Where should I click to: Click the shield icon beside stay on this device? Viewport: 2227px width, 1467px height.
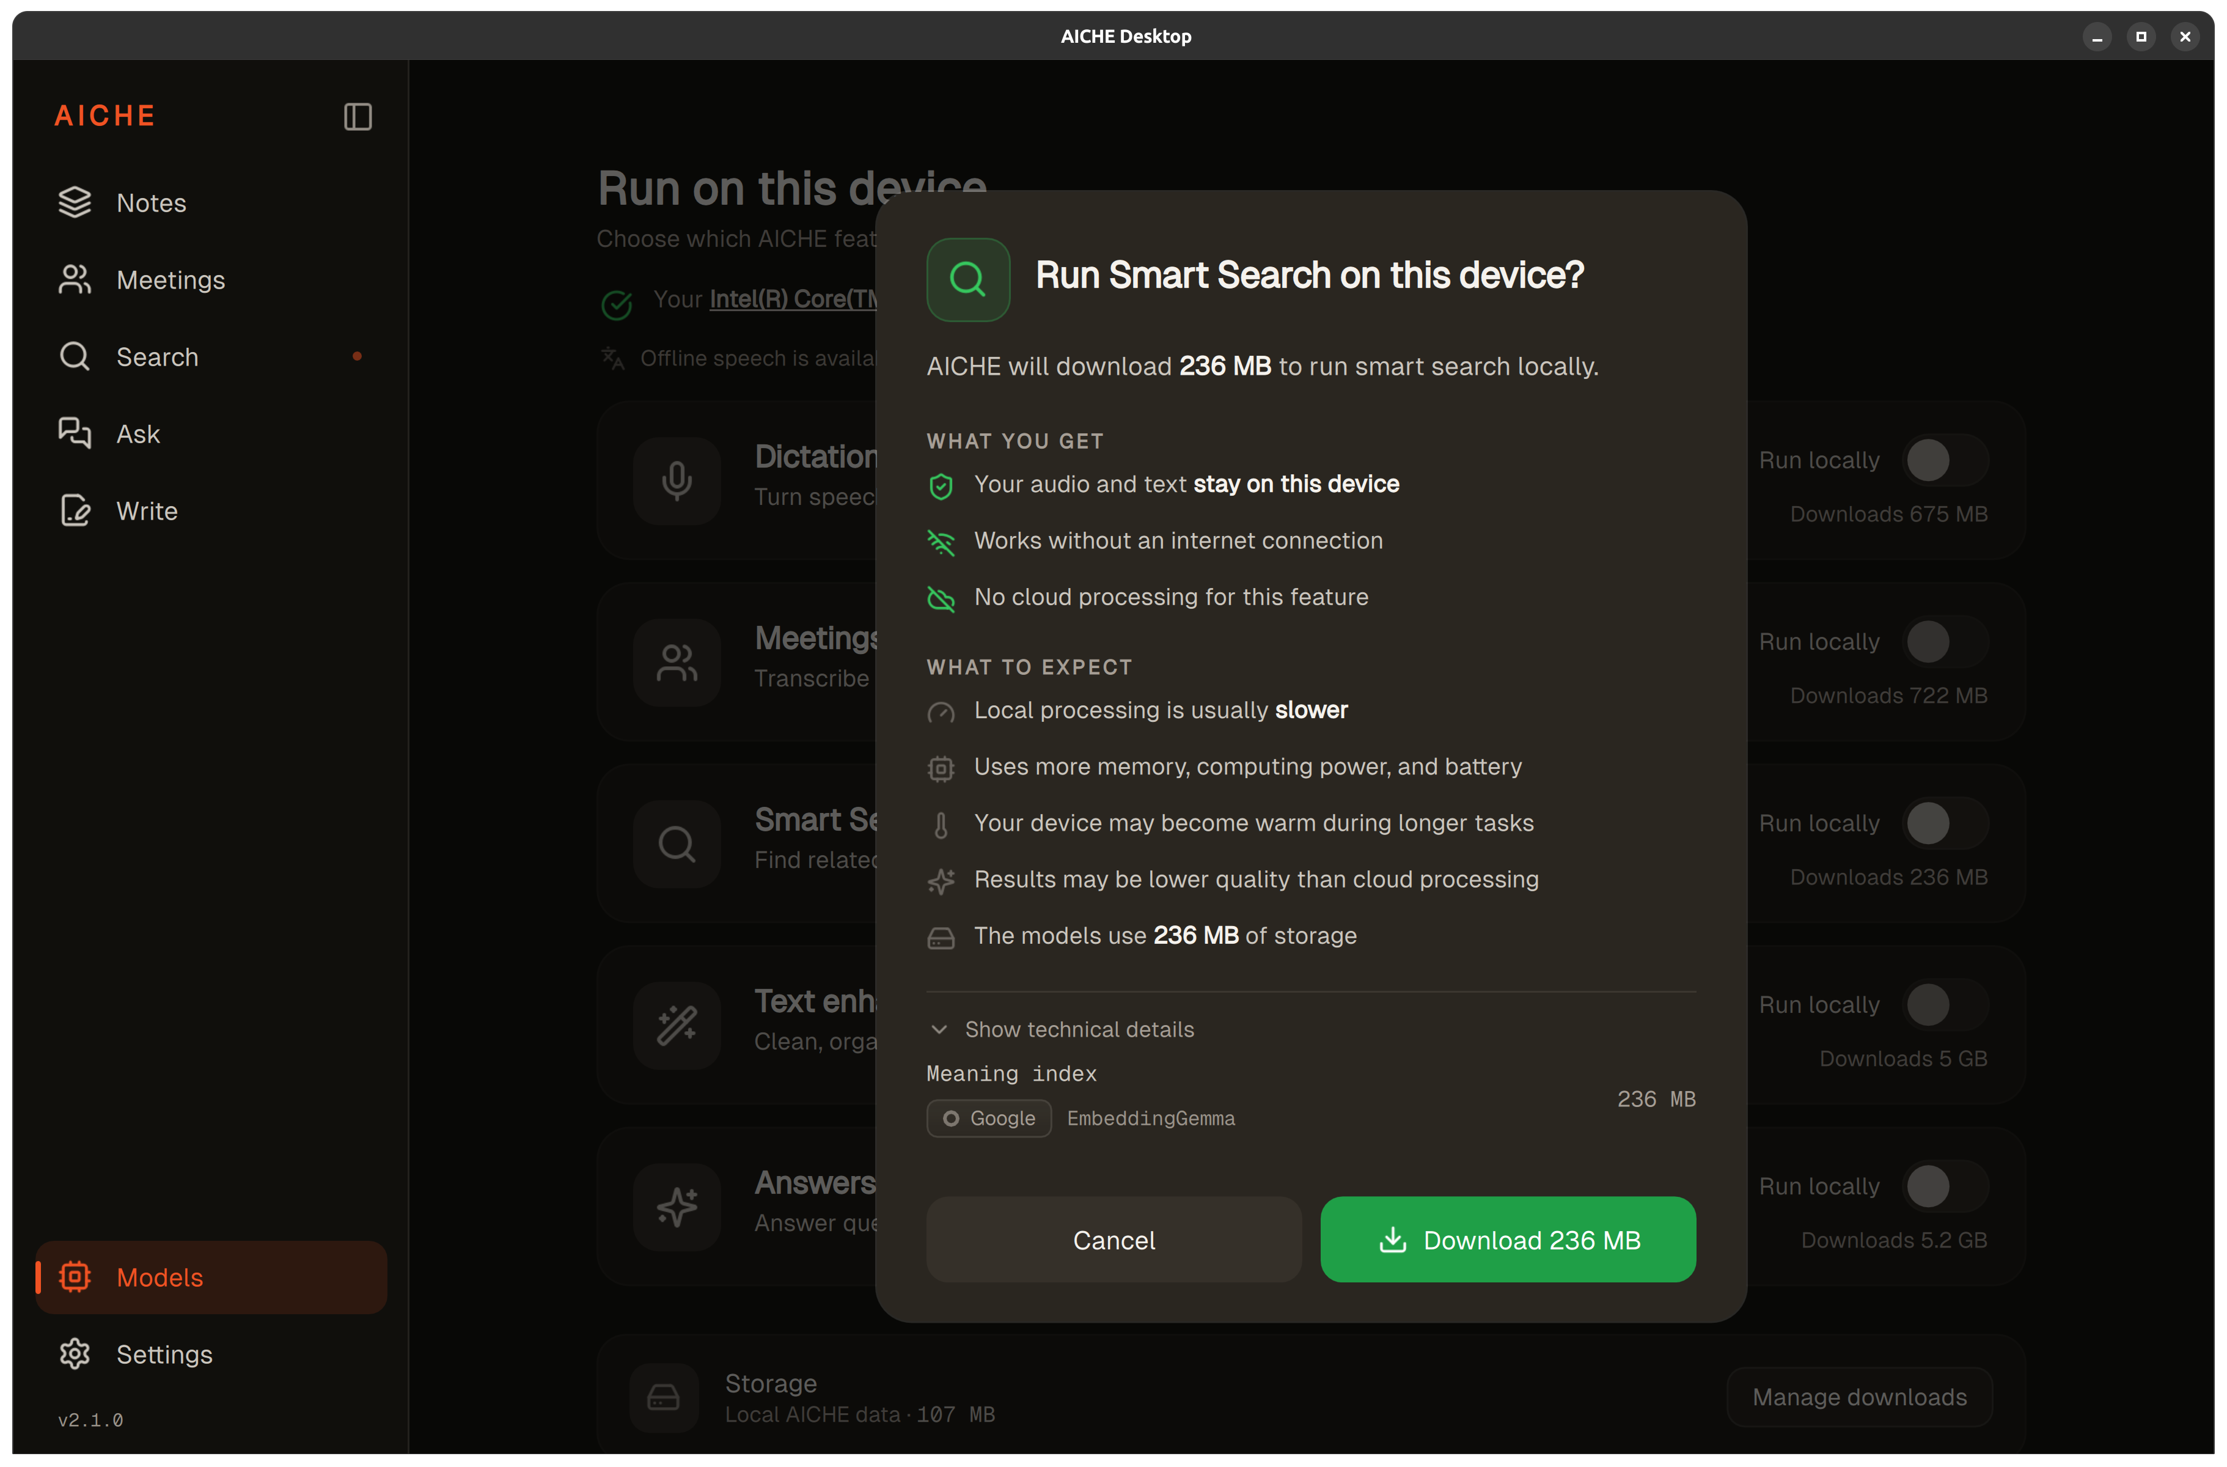(x=941, y=487)
